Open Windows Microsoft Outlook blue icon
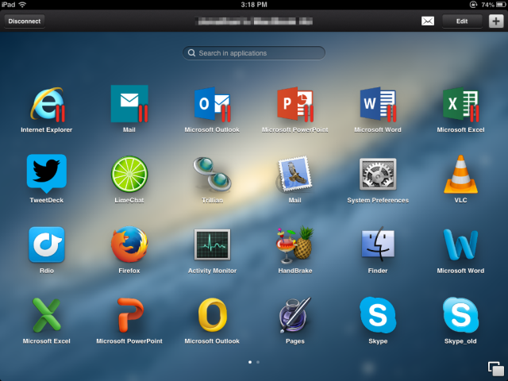Screen dimensions: 508x381 (x=212, y=104)
